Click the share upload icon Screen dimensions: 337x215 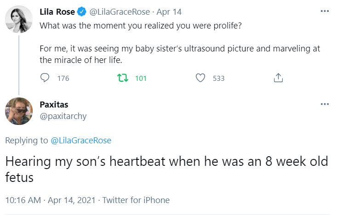(x=278, y=78)
